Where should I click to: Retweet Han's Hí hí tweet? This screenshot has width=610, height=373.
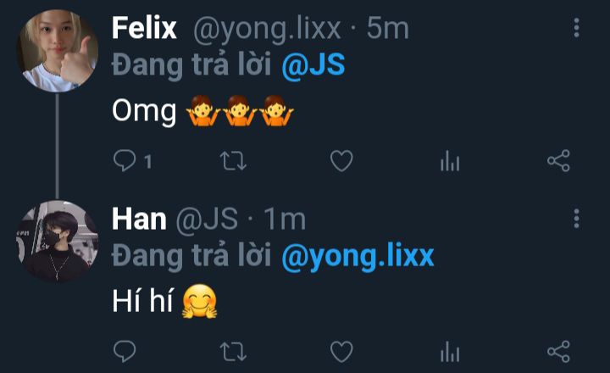[x=233, y=352]
